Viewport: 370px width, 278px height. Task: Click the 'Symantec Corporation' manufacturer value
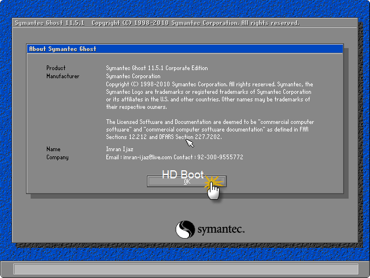point(133,76)
